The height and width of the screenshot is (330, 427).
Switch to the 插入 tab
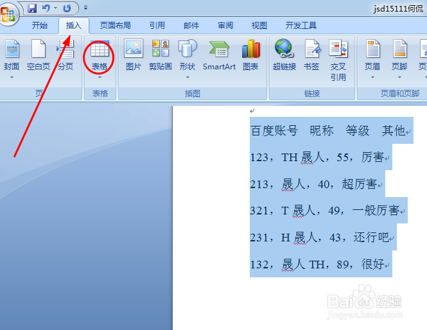point(74,25)
